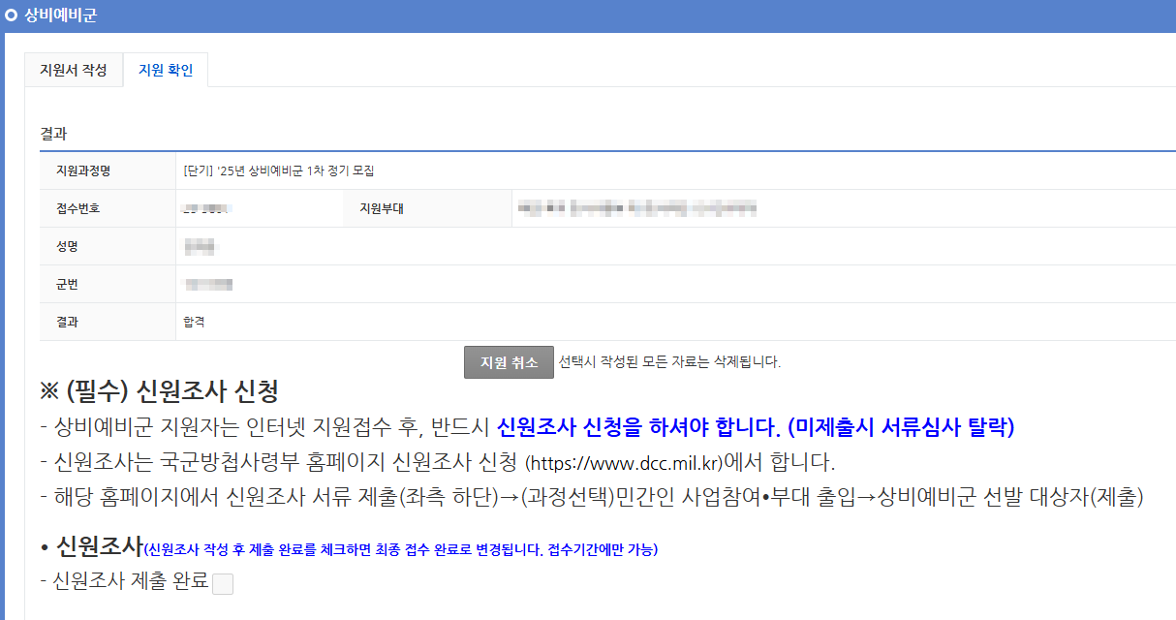
Task: Select the 지원 확인 tab
Action: tap(166, 70)
